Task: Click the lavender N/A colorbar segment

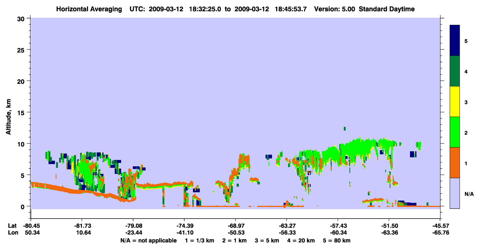Action: point(455,193)
